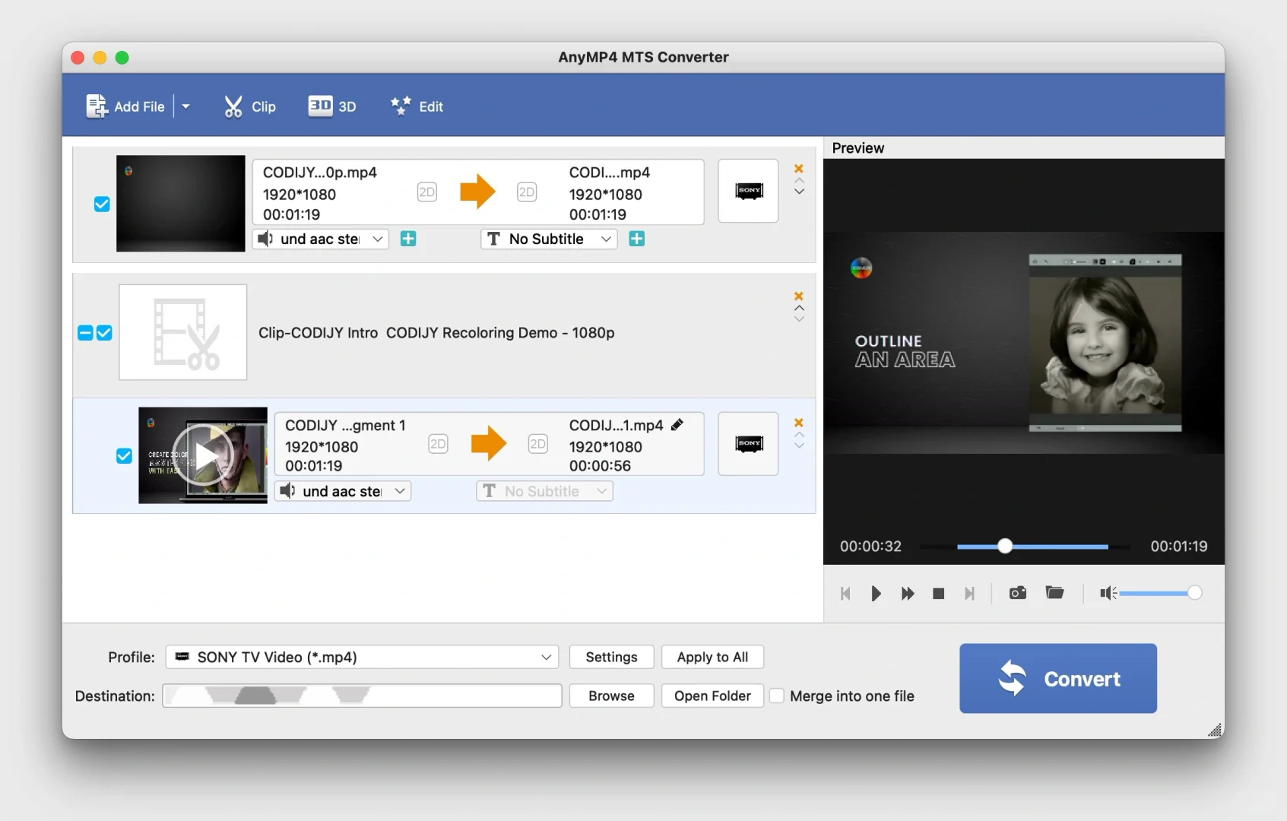Screen dimensions: 1287x821
Task: Add subtitle to first file
Action: click(x=637, y=239)
